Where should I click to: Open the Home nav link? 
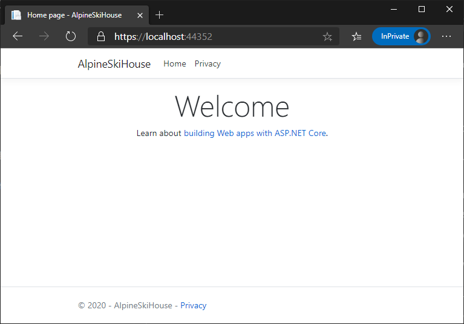pos(175,64)
